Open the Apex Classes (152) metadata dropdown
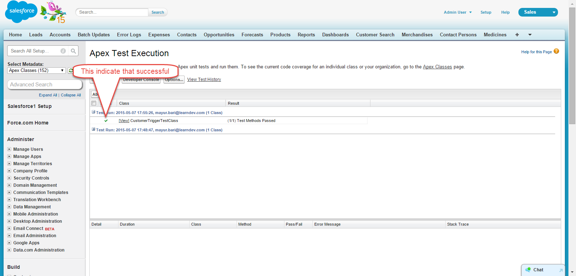The image size is (576, 276). [37, 71]
